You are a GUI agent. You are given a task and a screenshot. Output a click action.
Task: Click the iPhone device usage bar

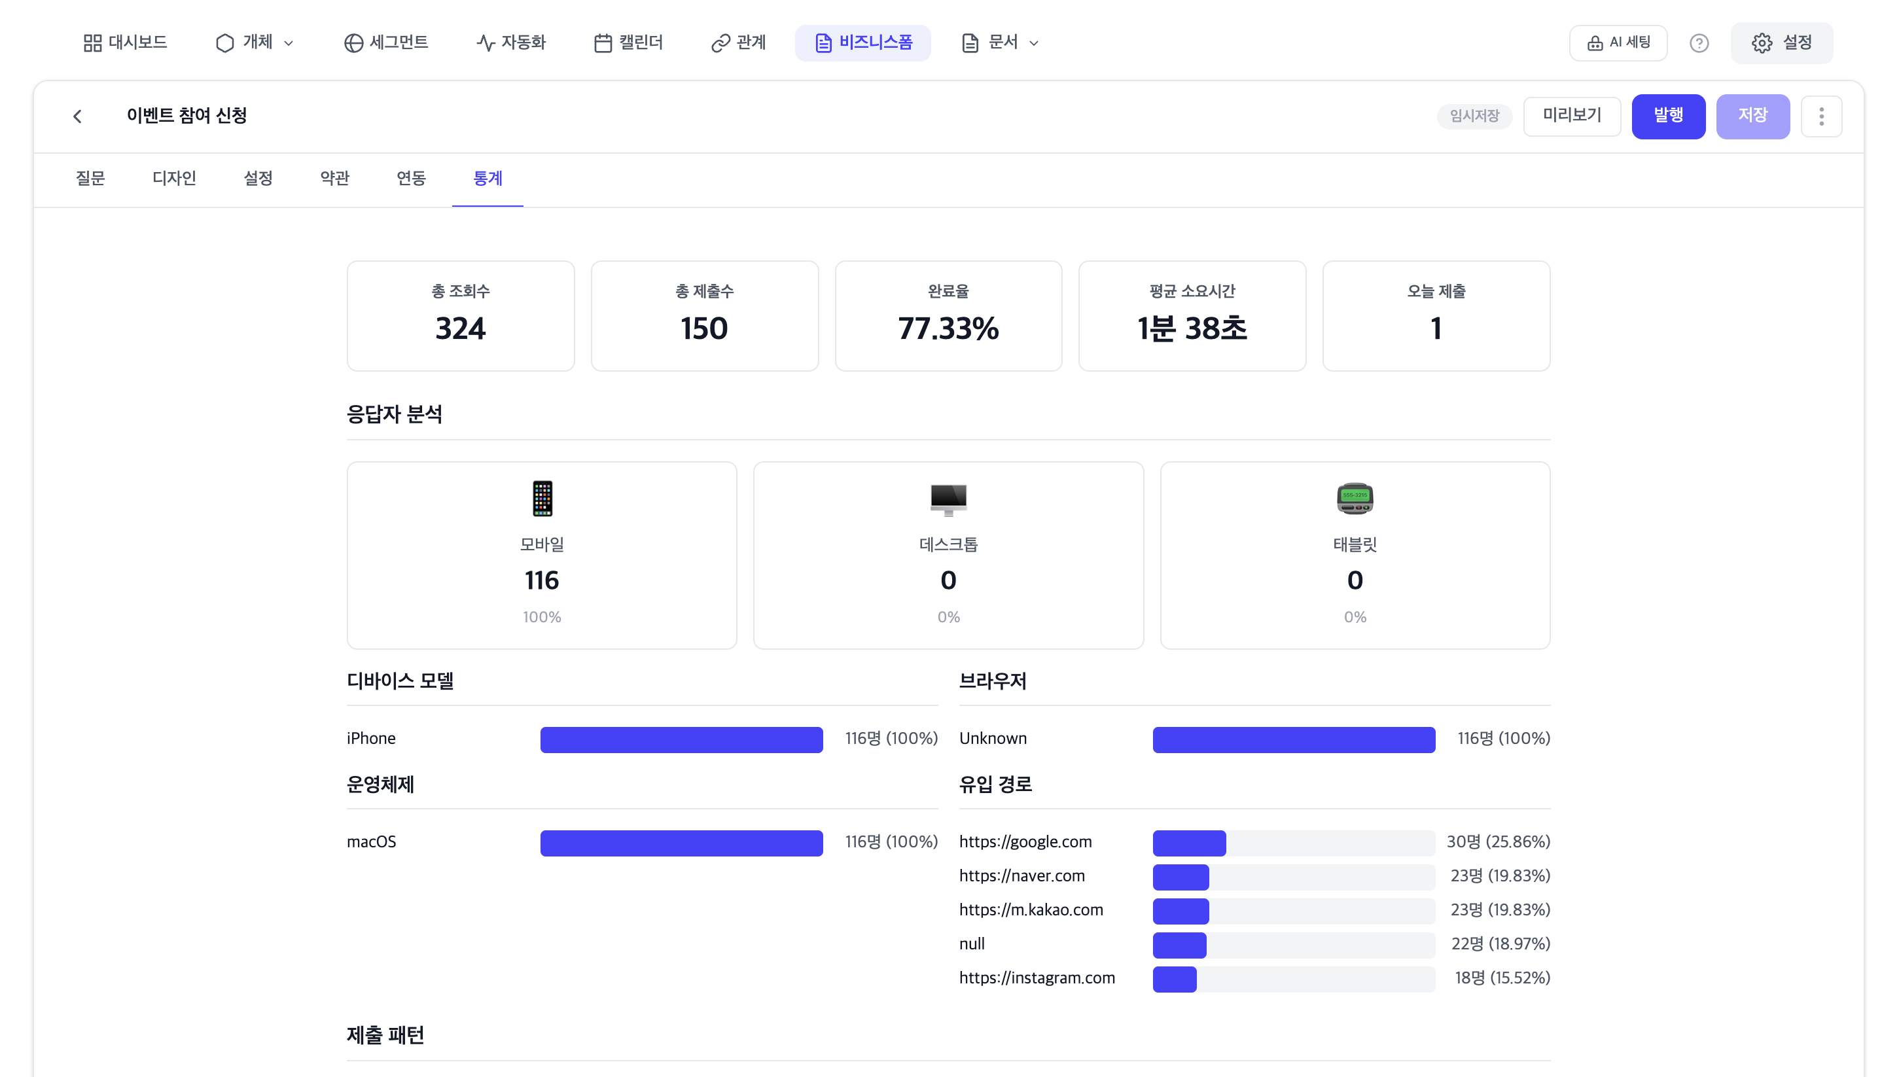[681, 739]
